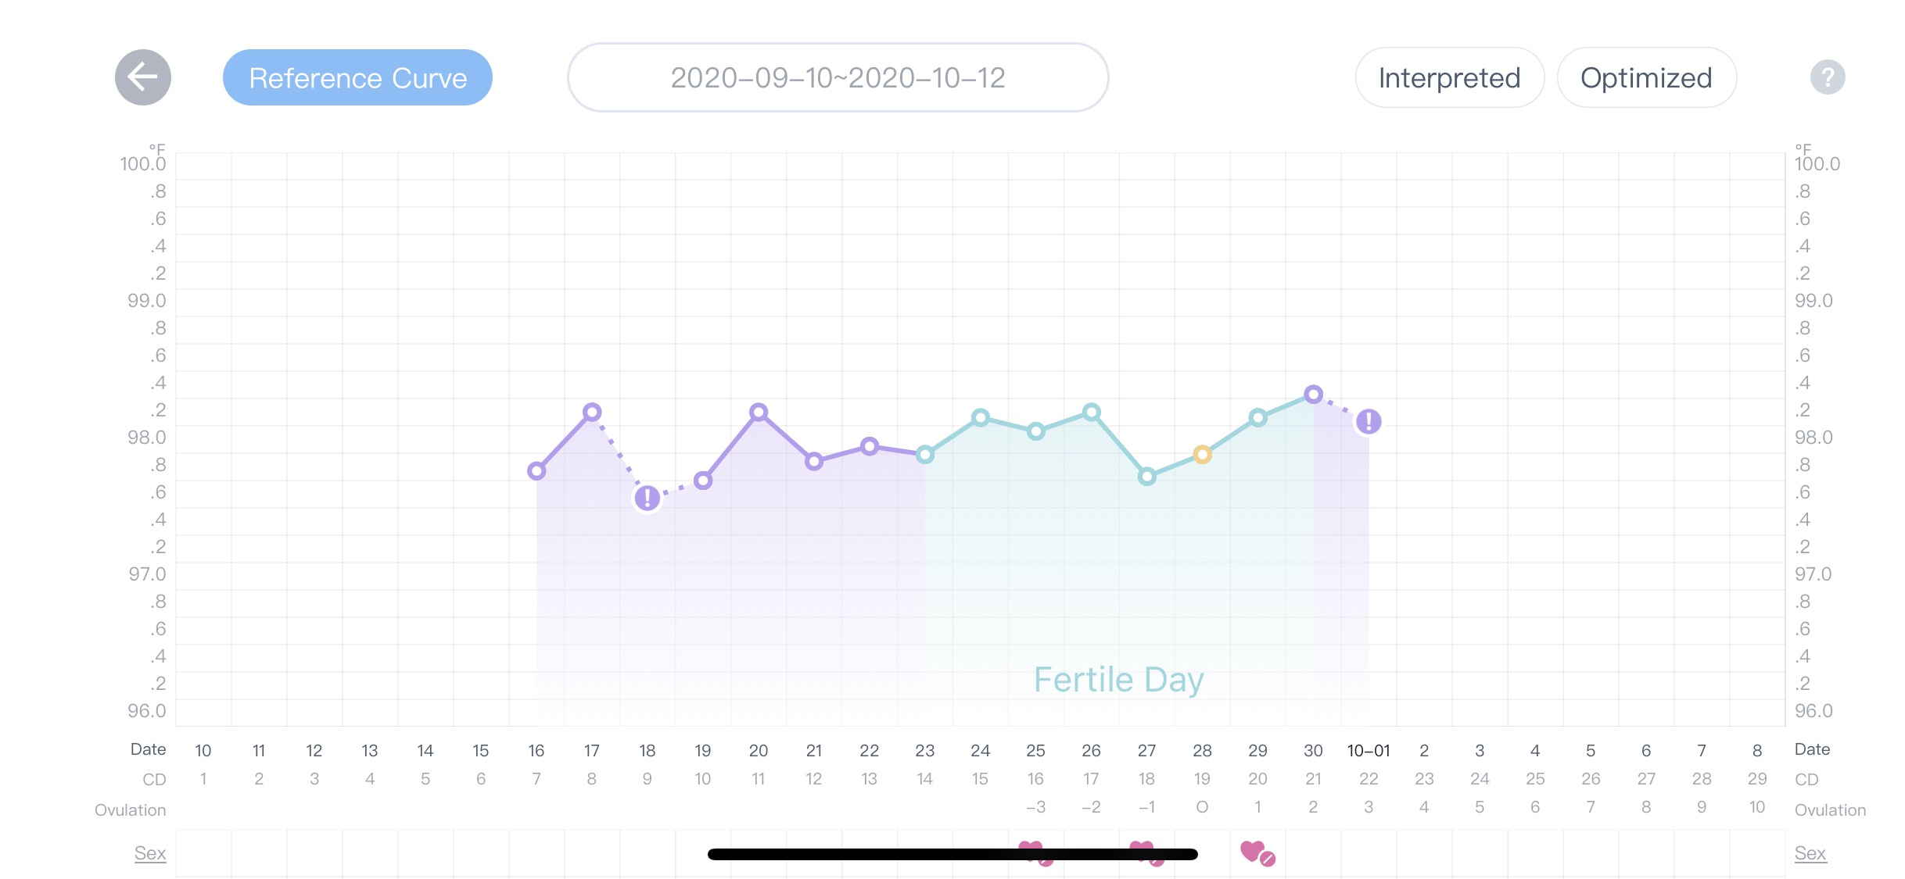Viewport: 1905px width, 879px height.
Task: Switch to the Interpreted view
Action: (1449, 77)
